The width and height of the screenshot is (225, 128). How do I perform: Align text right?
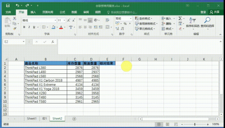coord(90,27)
